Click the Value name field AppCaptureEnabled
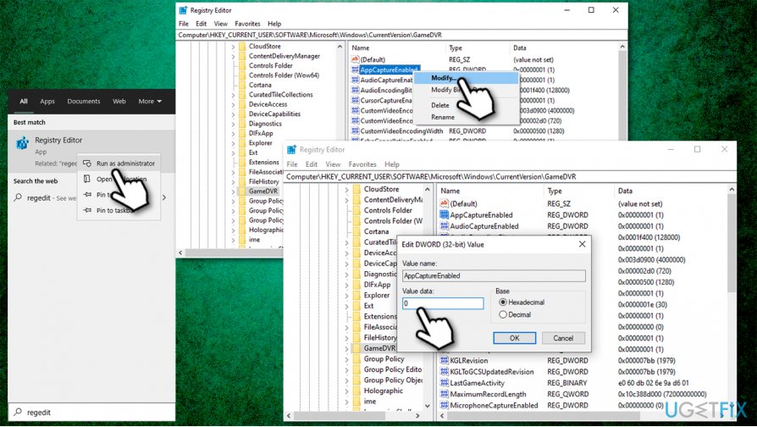 494,276
